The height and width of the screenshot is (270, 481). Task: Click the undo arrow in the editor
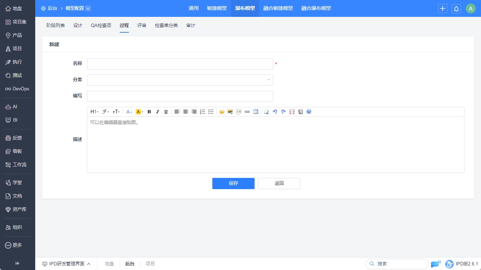tap(275, 112)
